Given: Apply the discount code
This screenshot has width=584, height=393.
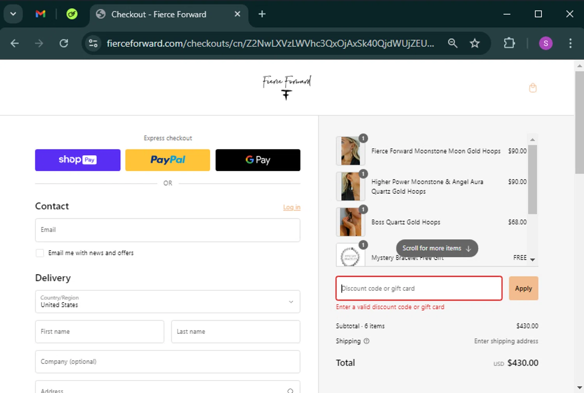Looking at the screenshot, I should [x=523, y=288].
